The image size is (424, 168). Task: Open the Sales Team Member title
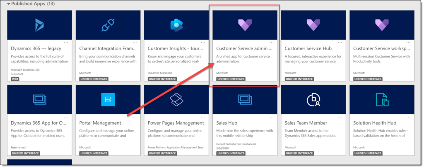(306, 123)
